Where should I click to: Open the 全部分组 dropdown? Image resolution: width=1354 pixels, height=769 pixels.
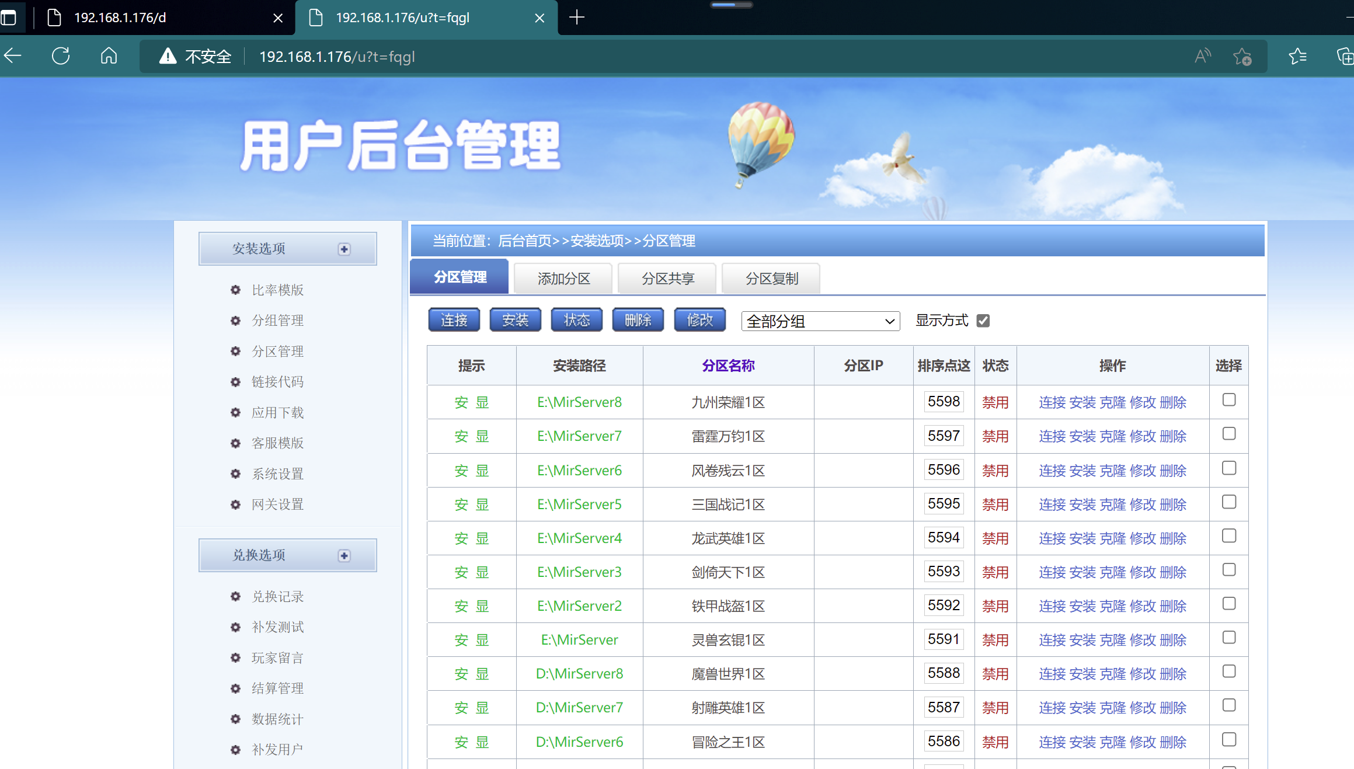click(x=820, y=321)
